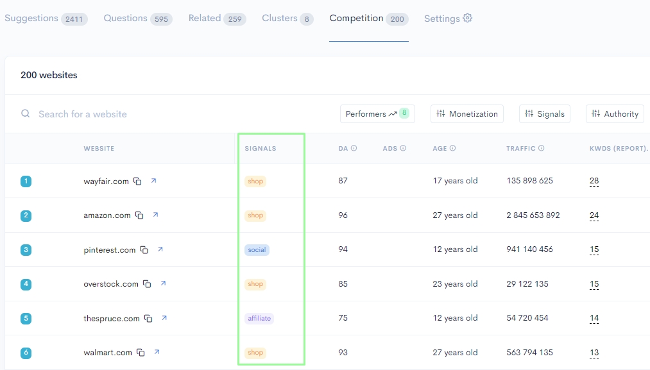Click the search magnifier icon

(25, 114)
